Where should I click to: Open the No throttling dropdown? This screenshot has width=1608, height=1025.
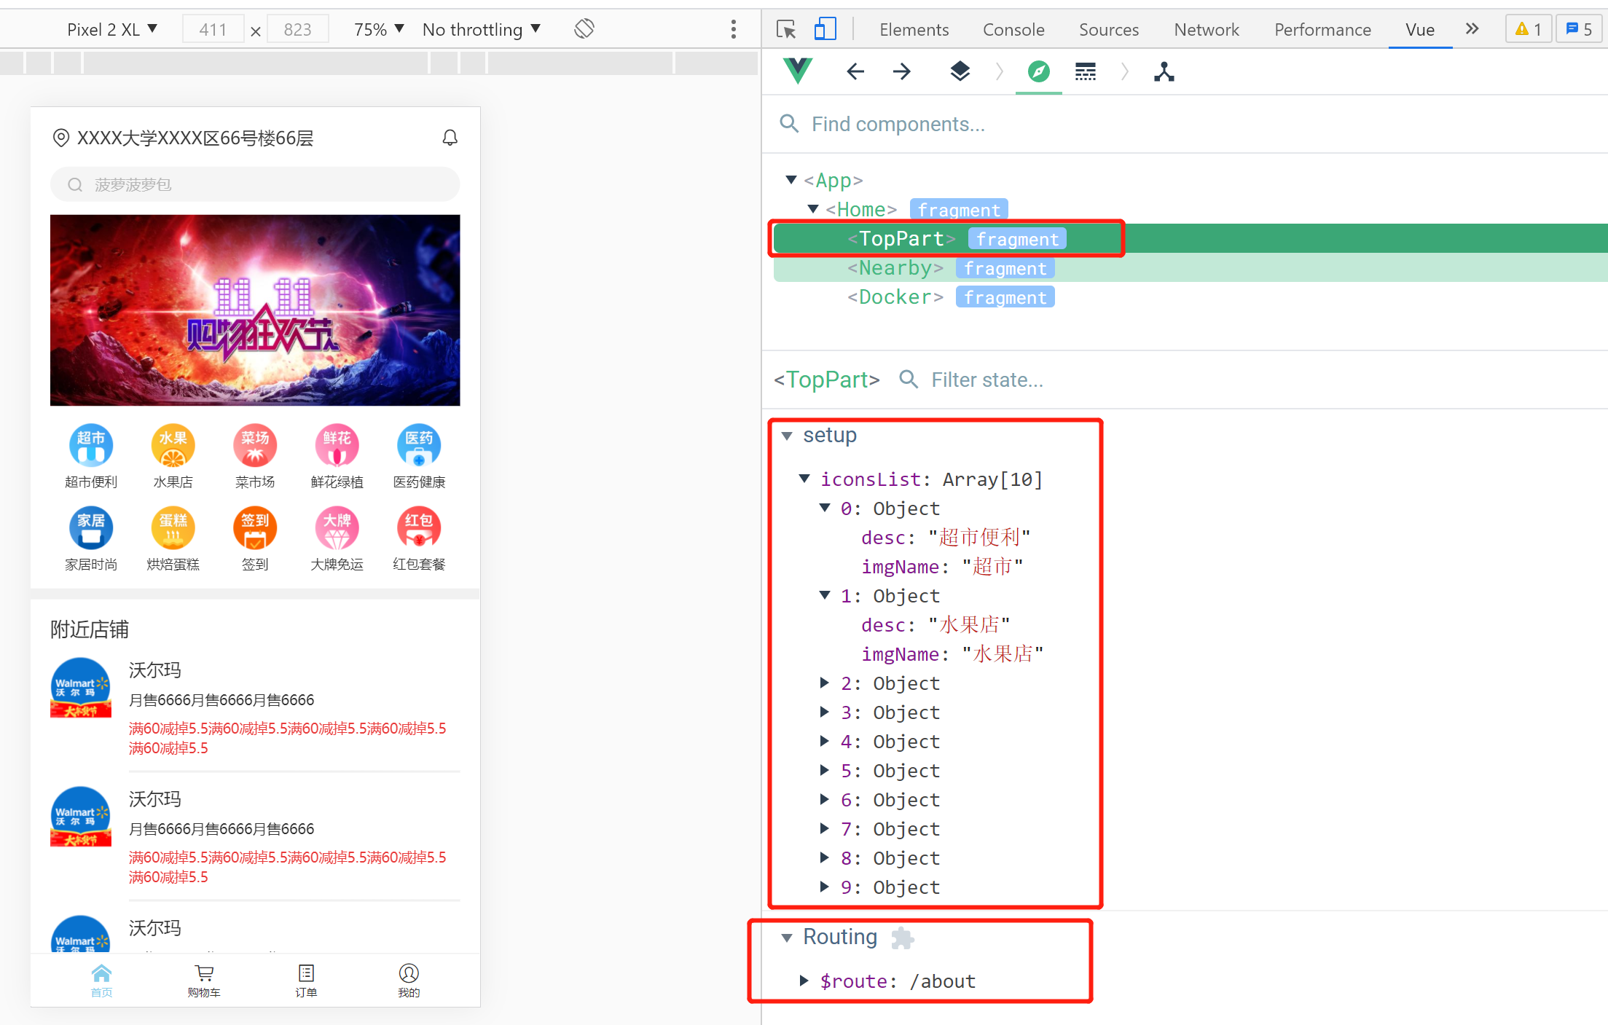481,29
